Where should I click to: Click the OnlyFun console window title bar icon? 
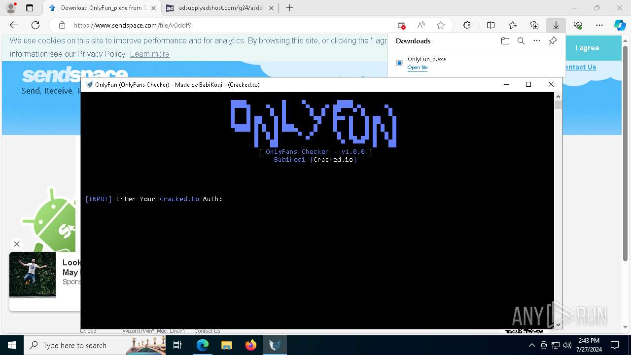(89, 84)
